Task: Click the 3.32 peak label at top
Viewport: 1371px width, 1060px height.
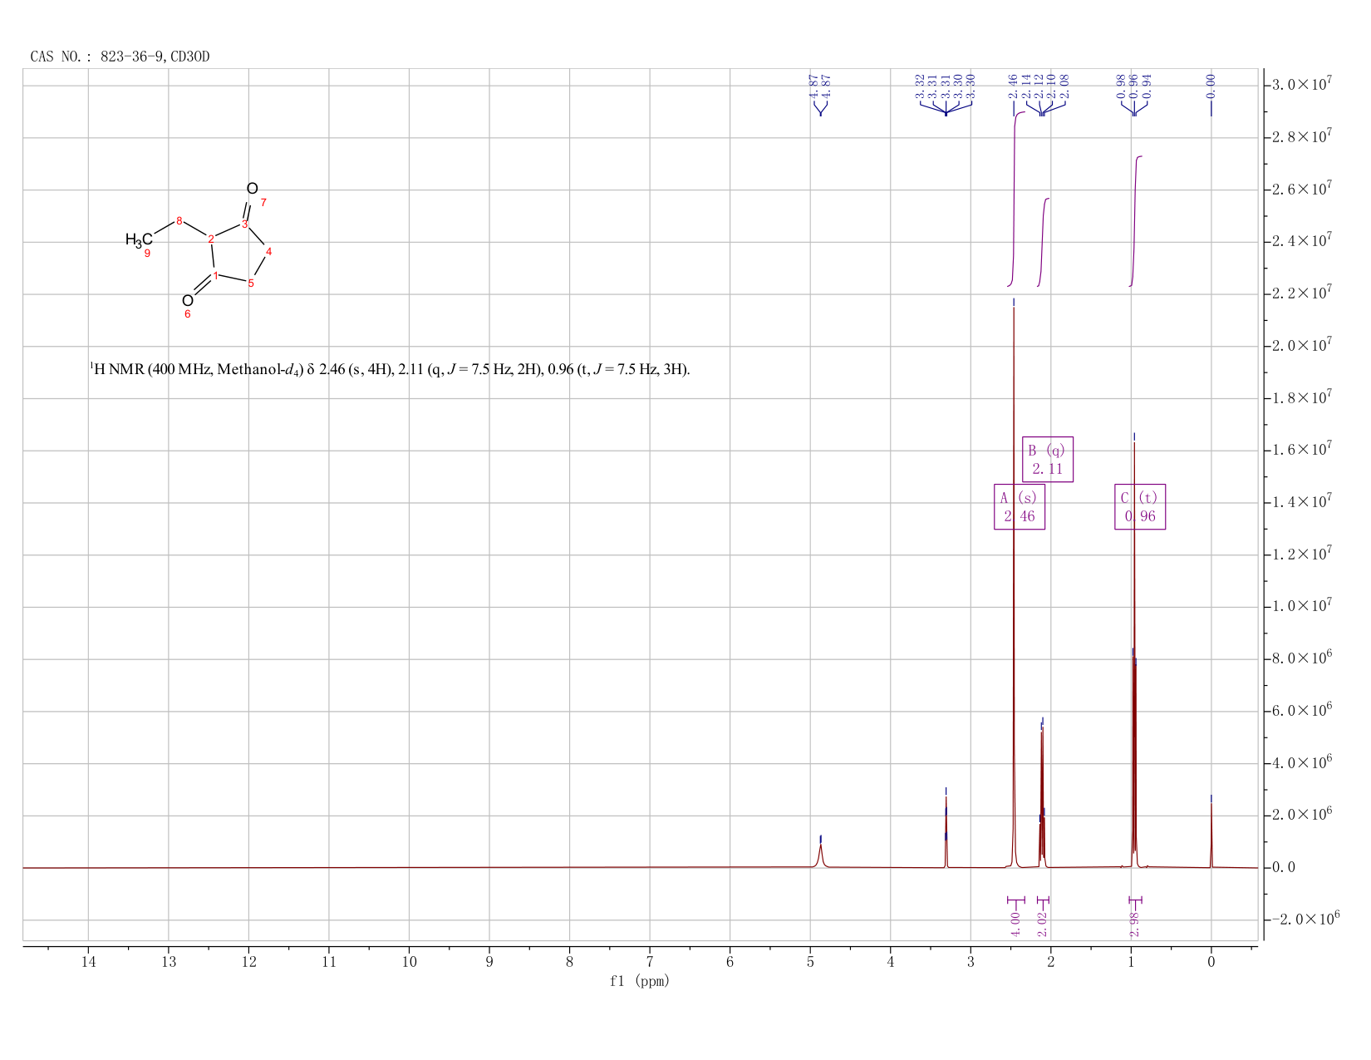Action: click(920, 86)
